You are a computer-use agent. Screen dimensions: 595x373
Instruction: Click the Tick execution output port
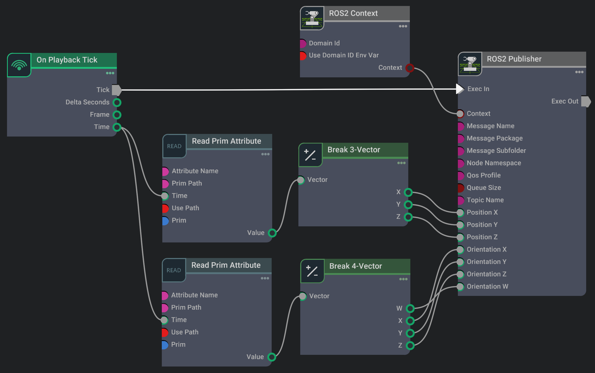click(117, 90)
